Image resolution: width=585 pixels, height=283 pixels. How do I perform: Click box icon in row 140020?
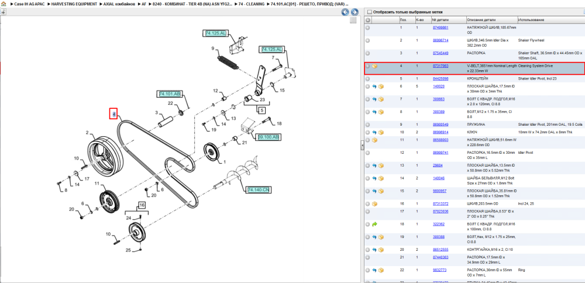pos(381,86)
